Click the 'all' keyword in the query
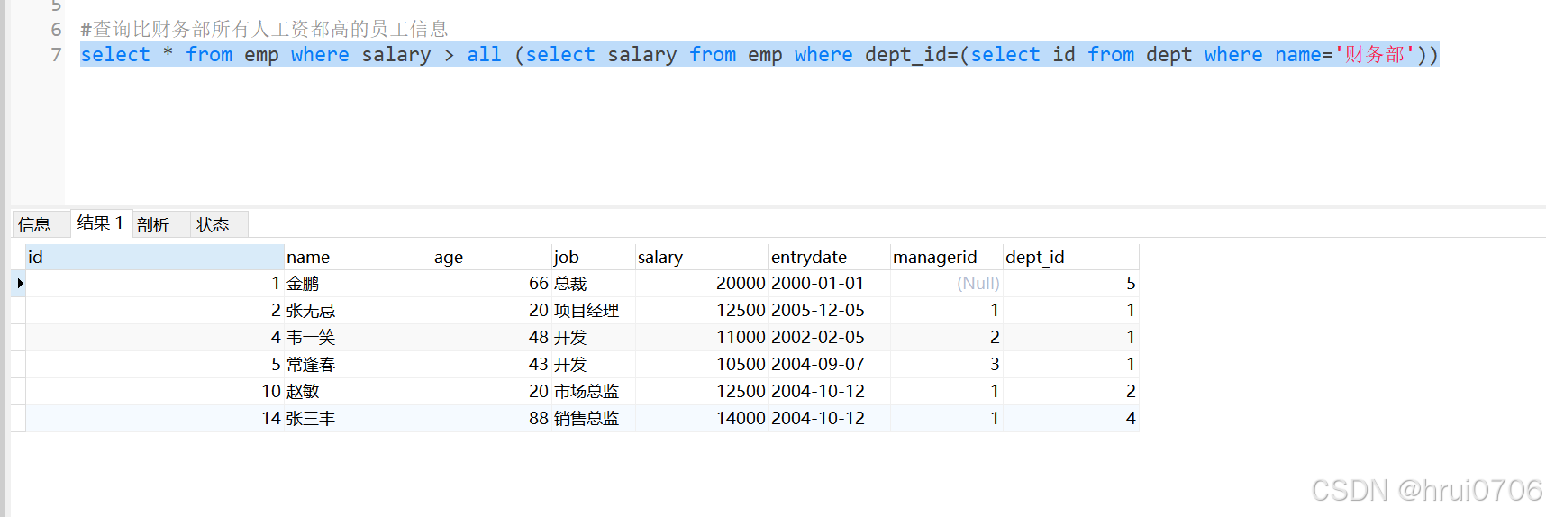The image size is (1546, 517). pos(484,55)
